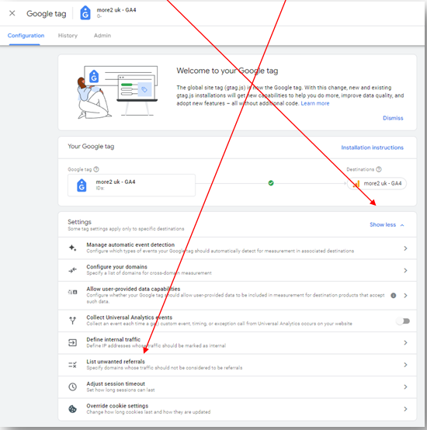Viewport: 427px width, 430px height.
Task: Expand Manage automatic event detection chevron
Action: [405, 248]
